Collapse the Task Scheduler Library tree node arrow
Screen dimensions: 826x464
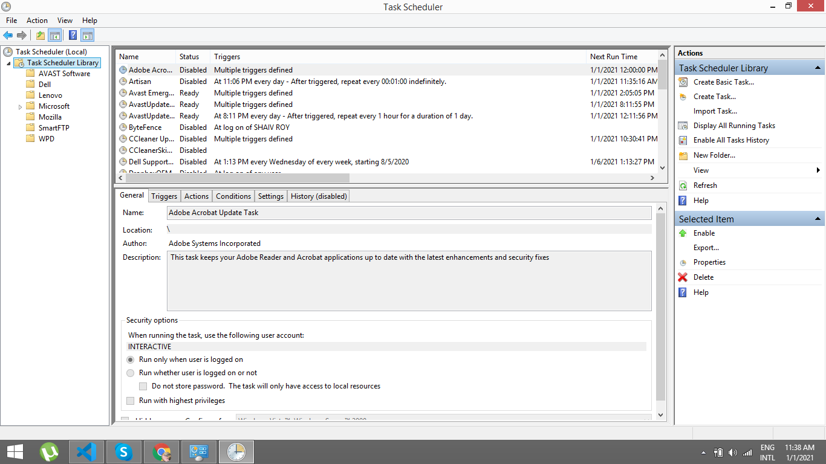click(x=8, y=63)
